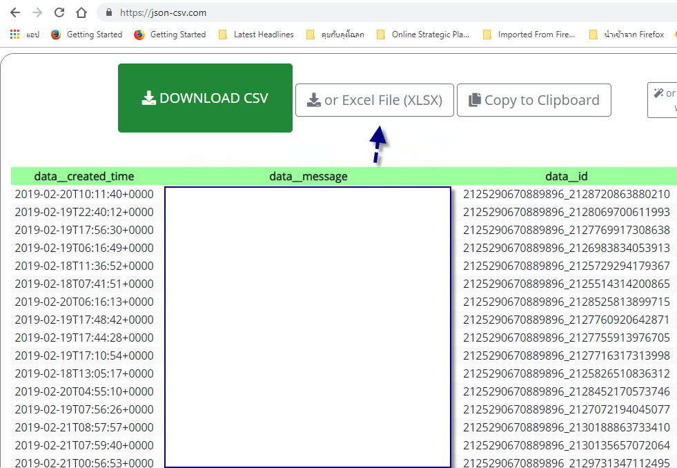
Task: Click the magic wand button at right edge
Action: click(663, 100)
